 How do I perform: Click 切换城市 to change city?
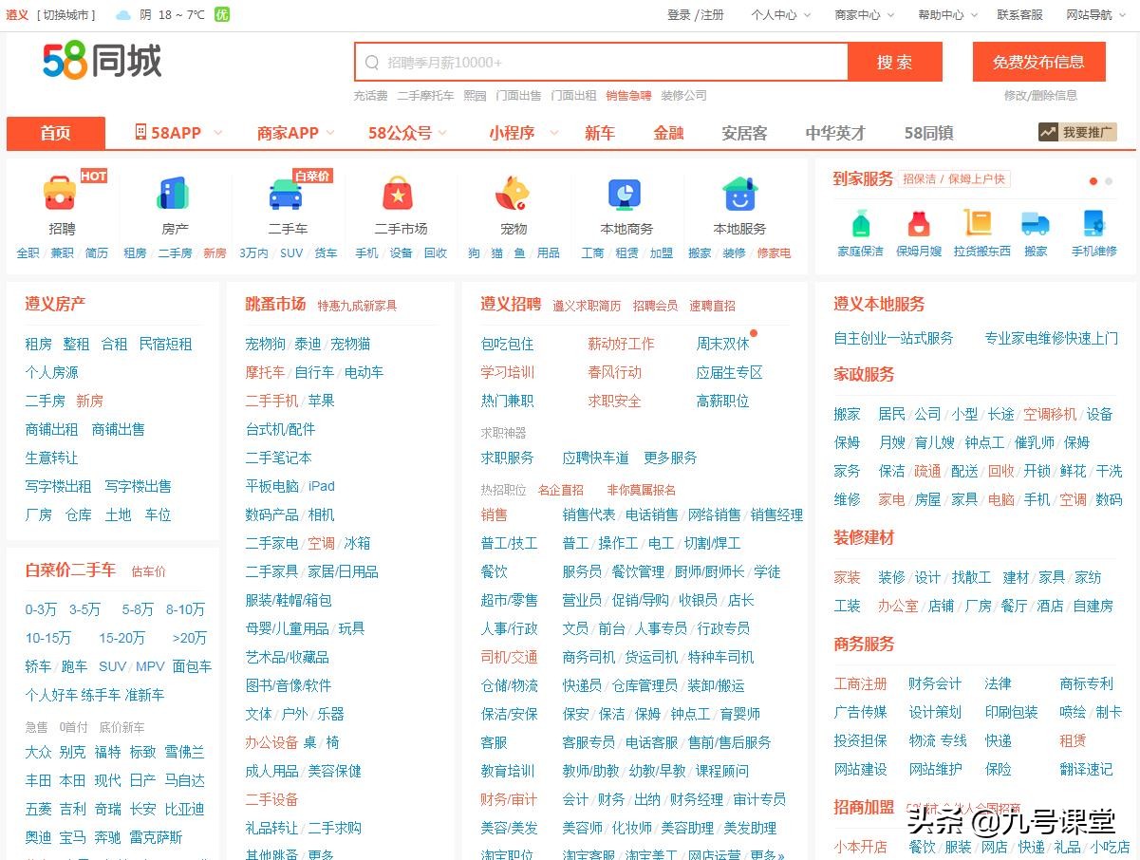66,15
